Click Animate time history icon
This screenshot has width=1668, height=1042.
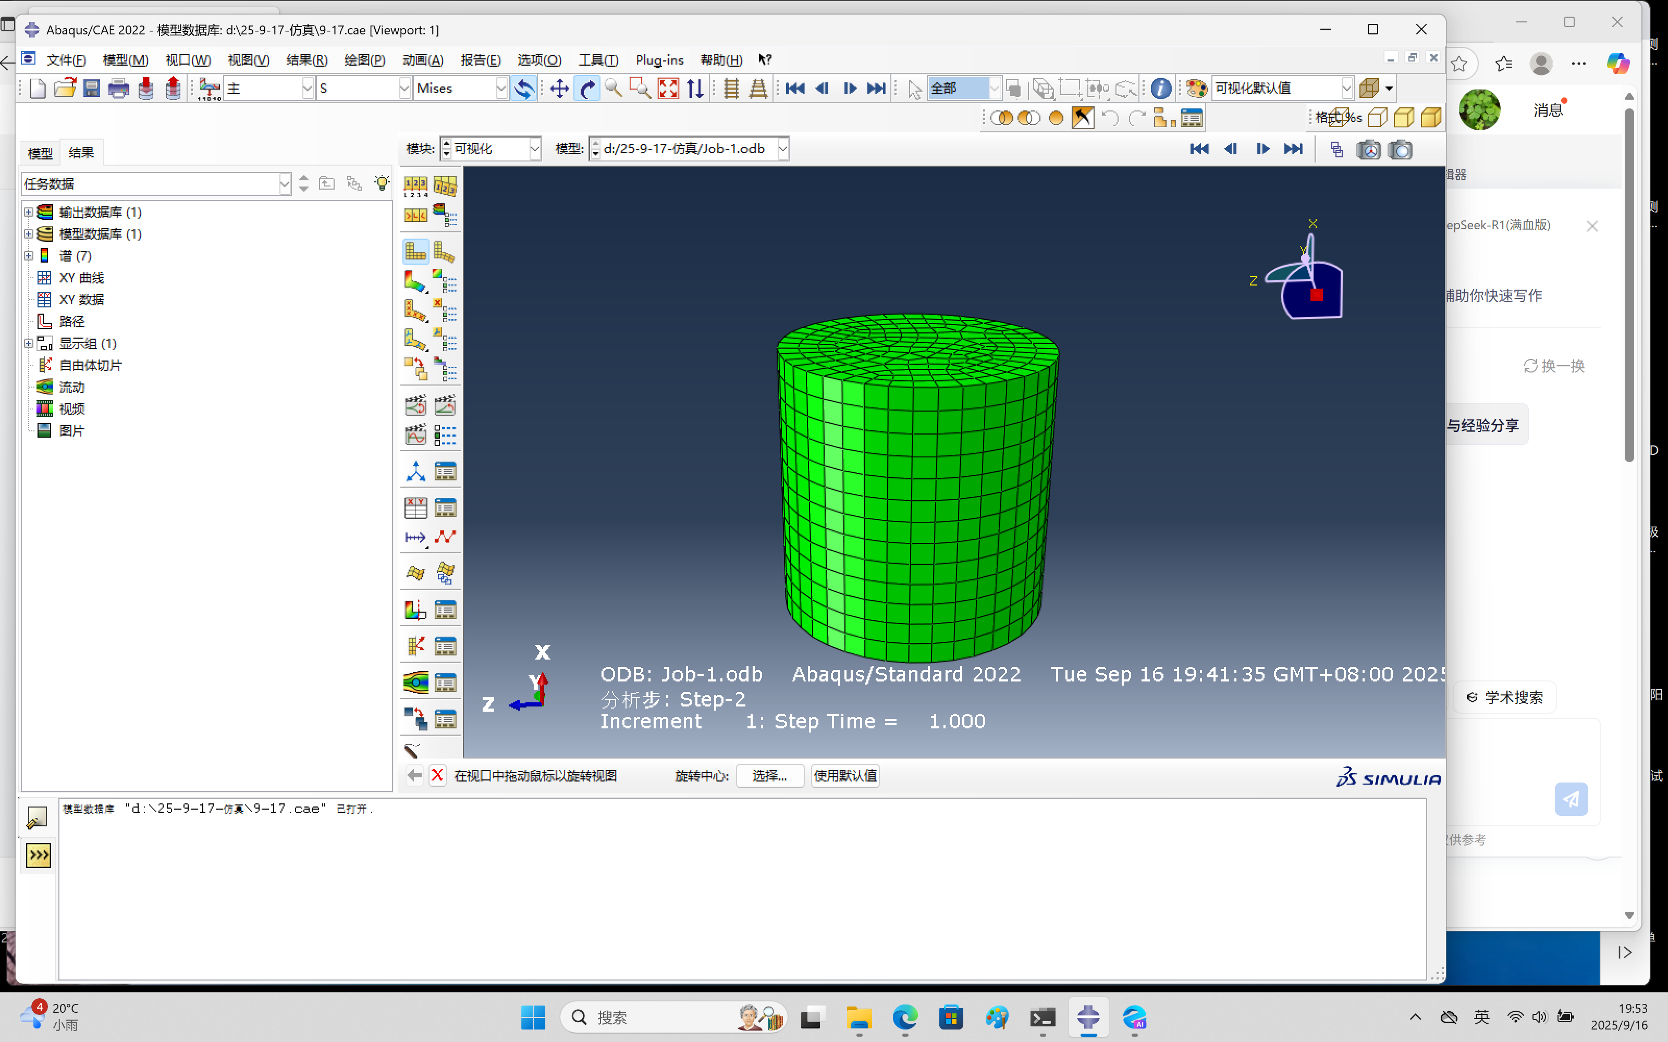click(445, 404)
